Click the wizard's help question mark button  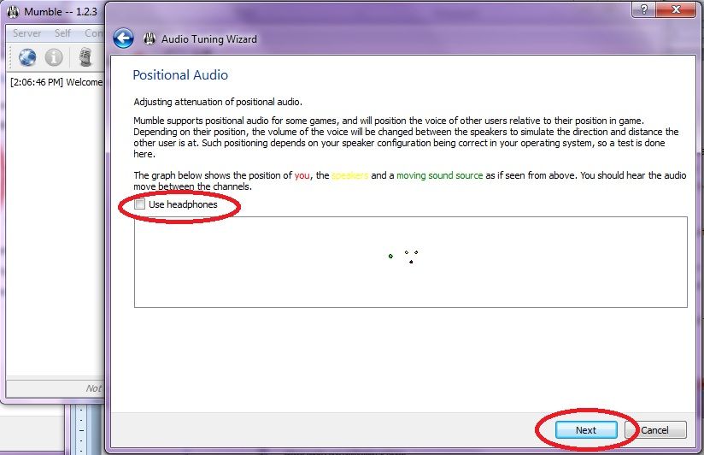pyautogui.click(x=644, y=9)
